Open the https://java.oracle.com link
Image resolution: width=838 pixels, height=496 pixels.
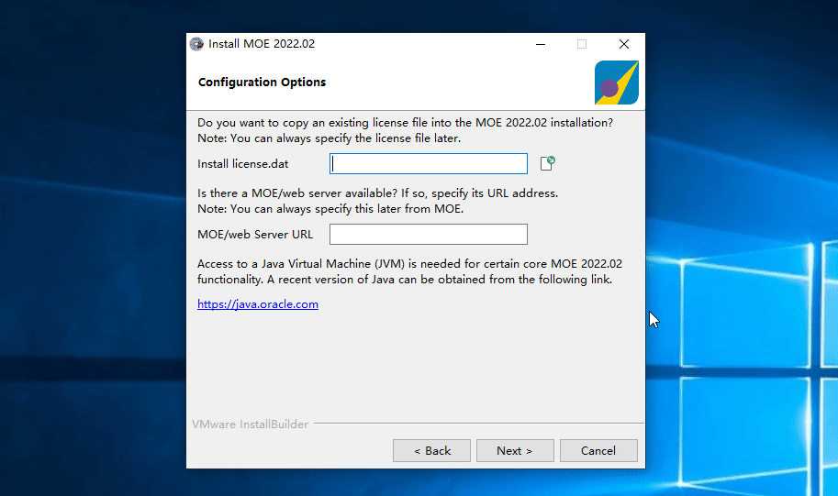point(258,303)
